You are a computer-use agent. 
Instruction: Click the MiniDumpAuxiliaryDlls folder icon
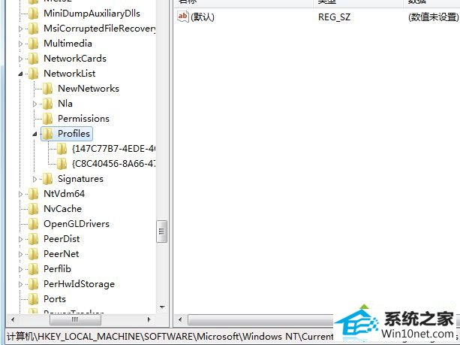(33, 14)
